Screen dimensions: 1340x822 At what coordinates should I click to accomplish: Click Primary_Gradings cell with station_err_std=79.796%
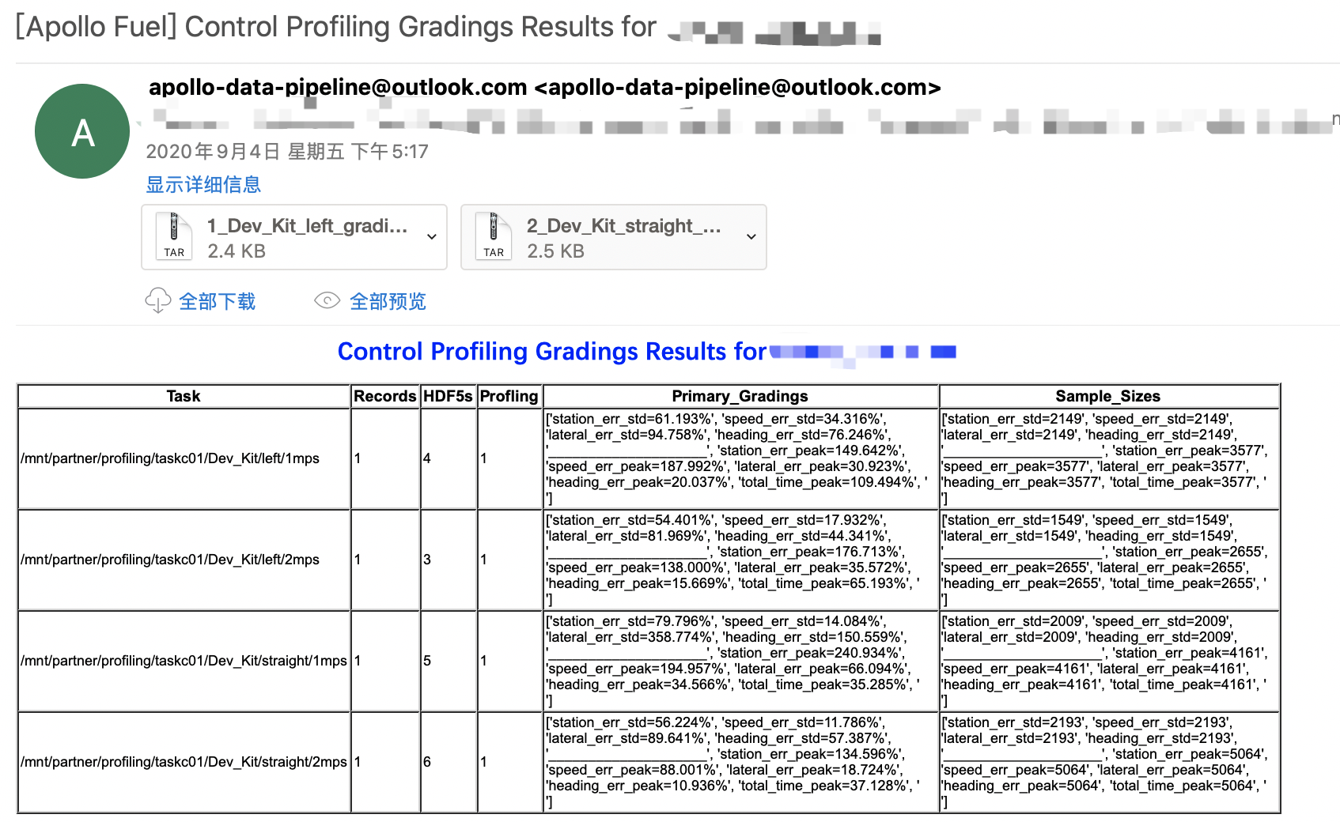click(740, 661)
